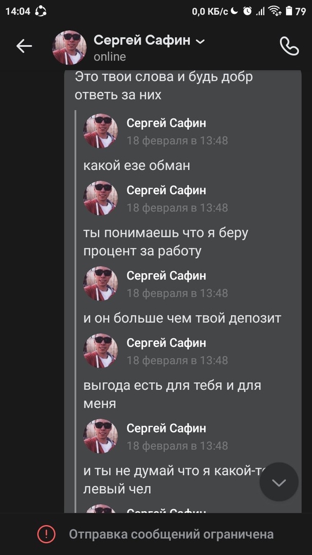Tap the red warning exclamation icon
This screenshot has height=555, width=312.
pos(46,534)
